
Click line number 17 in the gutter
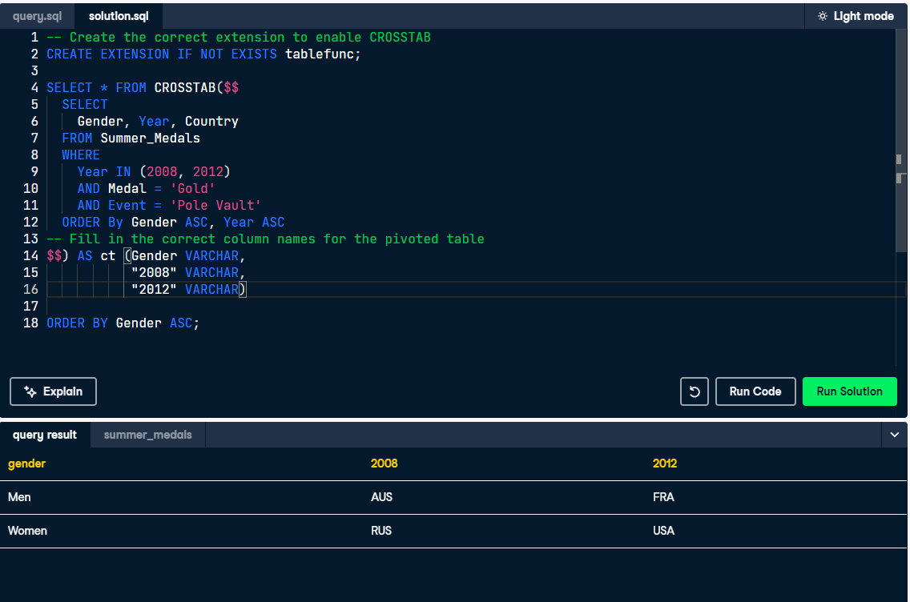[x=30, y=307]
